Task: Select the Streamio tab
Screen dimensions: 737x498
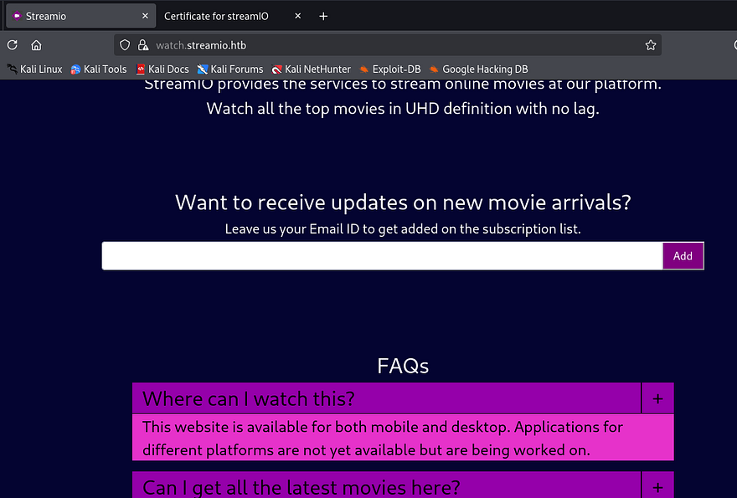Action: pos(67,16)
